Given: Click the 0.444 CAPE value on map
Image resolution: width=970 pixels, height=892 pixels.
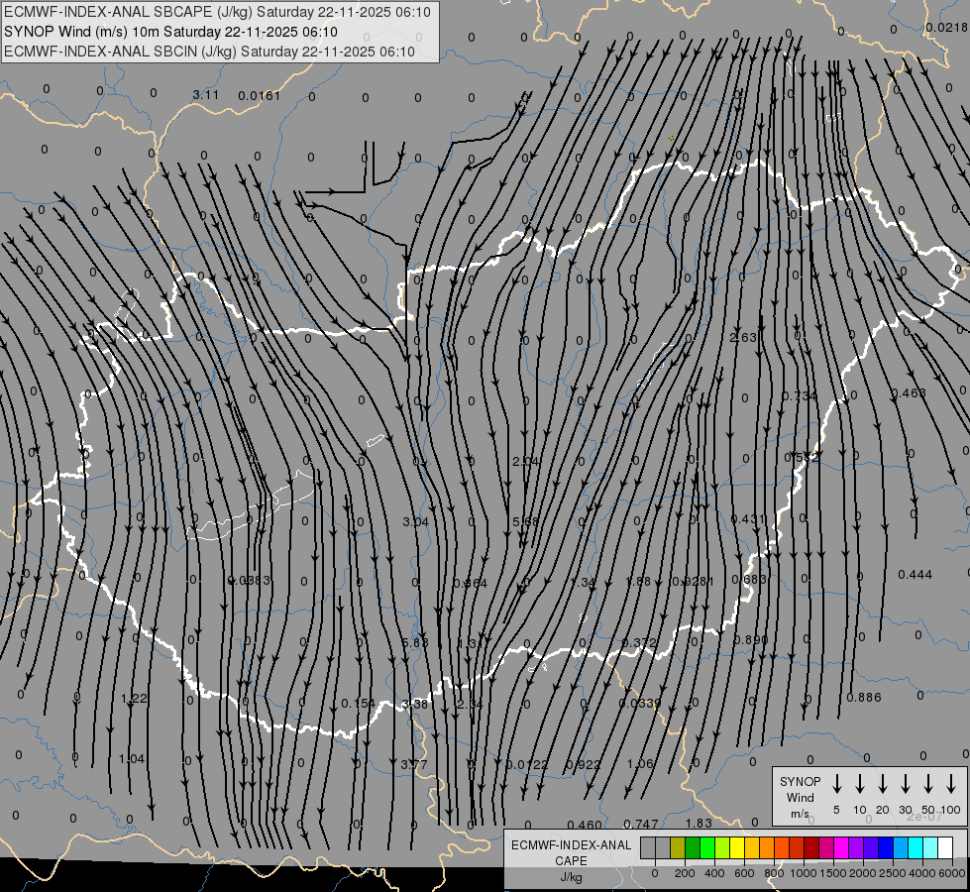Looking at the screenshot, I should click(915, 575).
